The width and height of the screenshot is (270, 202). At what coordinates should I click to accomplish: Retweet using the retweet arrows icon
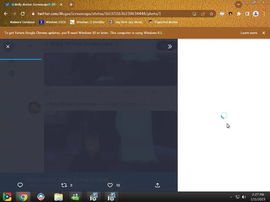(x=64, y=185)
